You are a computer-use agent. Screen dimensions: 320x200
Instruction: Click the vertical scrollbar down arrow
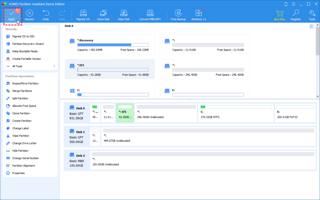[x=318, y=96]
